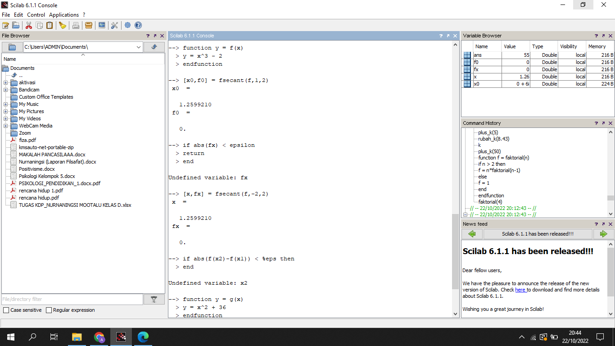
Task: Expand the WebCam Media folder
Action: pyautogui.click(x=5, y=126)
